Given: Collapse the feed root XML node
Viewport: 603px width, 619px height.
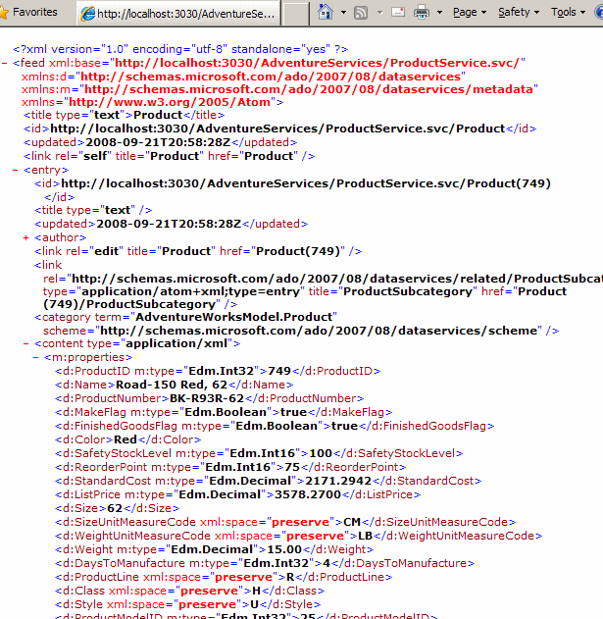Looking at the screenshot, I should coord(5,62).
